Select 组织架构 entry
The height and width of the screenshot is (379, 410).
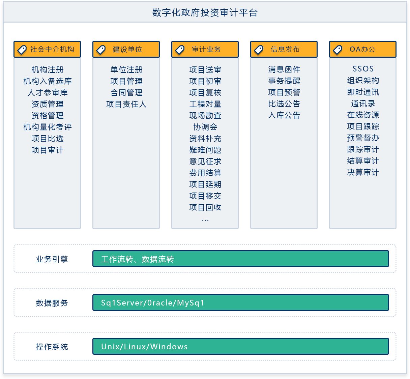[363, 81]
